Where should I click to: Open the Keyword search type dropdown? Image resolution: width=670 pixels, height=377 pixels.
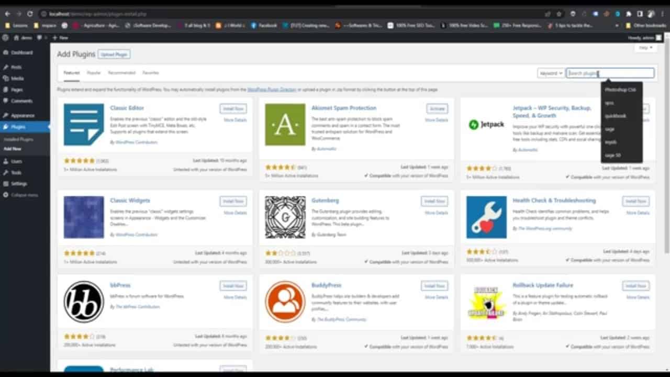(551, 73)
